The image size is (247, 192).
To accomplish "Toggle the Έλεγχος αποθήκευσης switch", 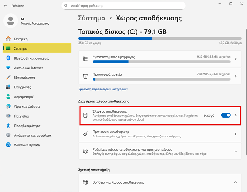I will click(226, 115).
